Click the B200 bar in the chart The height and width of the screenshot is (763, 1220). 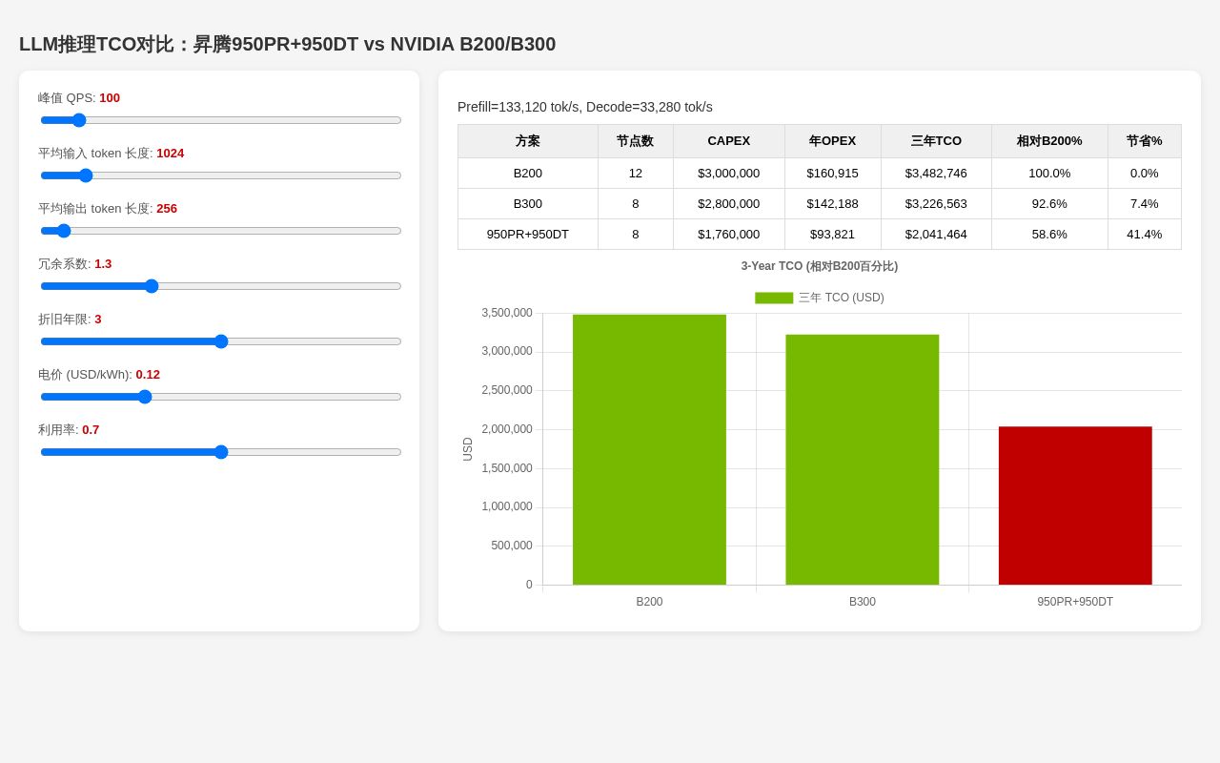click(x=649, y=449)
